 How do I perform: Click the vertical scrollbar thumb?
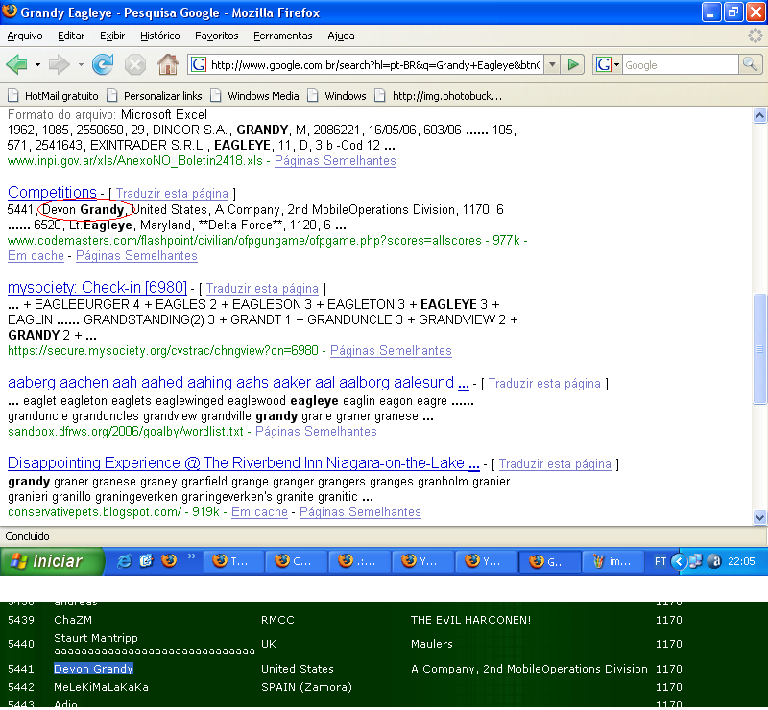(x=759, y=348)
